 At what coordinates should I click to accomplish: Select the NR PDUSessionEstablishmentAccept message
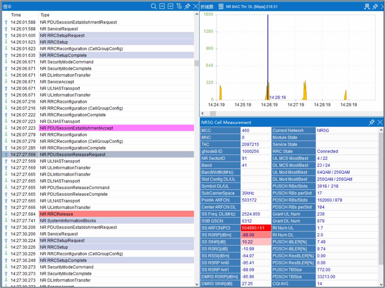point(76,128)
